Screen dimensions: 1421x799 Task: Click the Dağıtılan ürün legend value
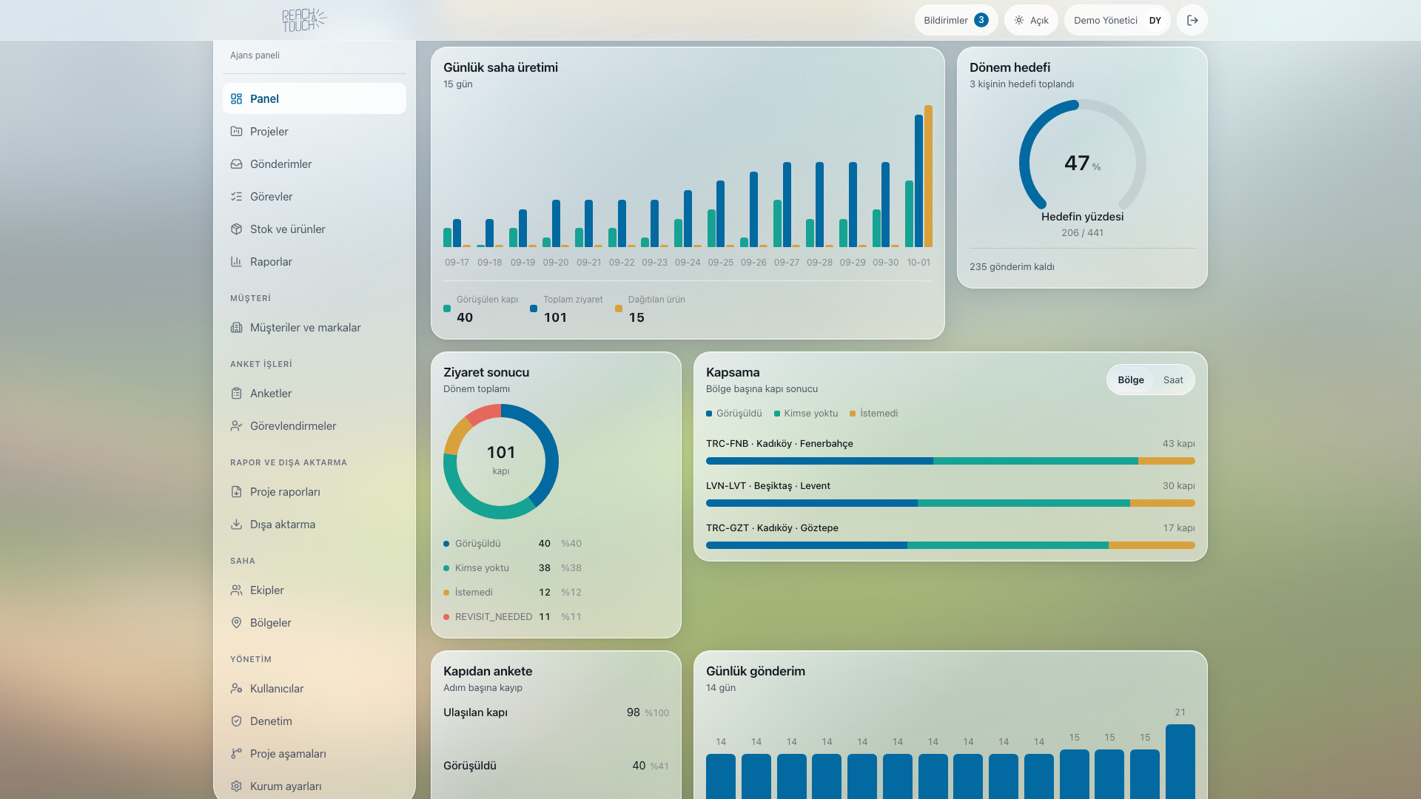coord(636,317)
